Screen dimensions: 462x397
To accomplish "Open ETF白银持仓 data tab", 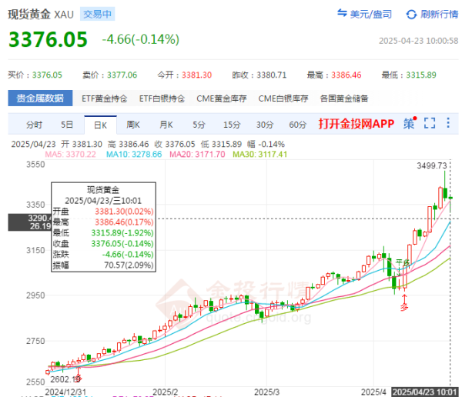I will (x=162, y=98).
